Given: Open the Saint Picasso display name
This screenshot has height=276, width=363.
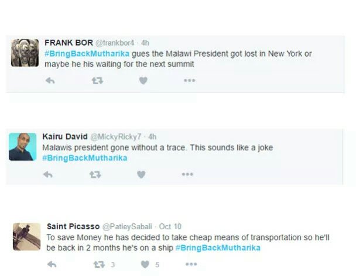Looking at the screenshot, I should click(73, 227).
